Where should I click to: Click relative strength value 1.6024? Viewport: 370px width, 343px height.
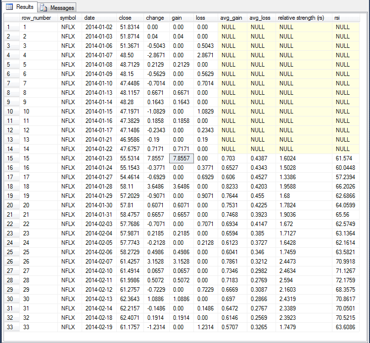(304, 158)
